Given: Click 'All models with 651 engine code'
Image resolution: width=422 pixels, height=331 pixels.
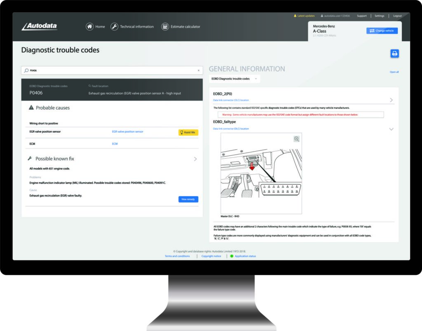Looking at the screenshot, I should [49, 169].
